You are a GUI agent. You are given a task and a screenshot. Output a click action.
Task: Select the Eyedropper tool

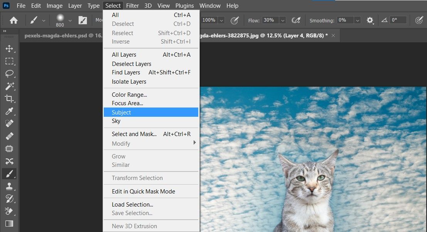point(9,111)
